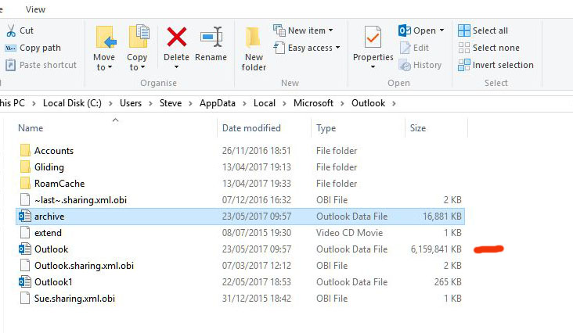Navigate to Local breadcrumb
Image resolution: width=573 pixels, height=333 pixels.
[265, 103]
